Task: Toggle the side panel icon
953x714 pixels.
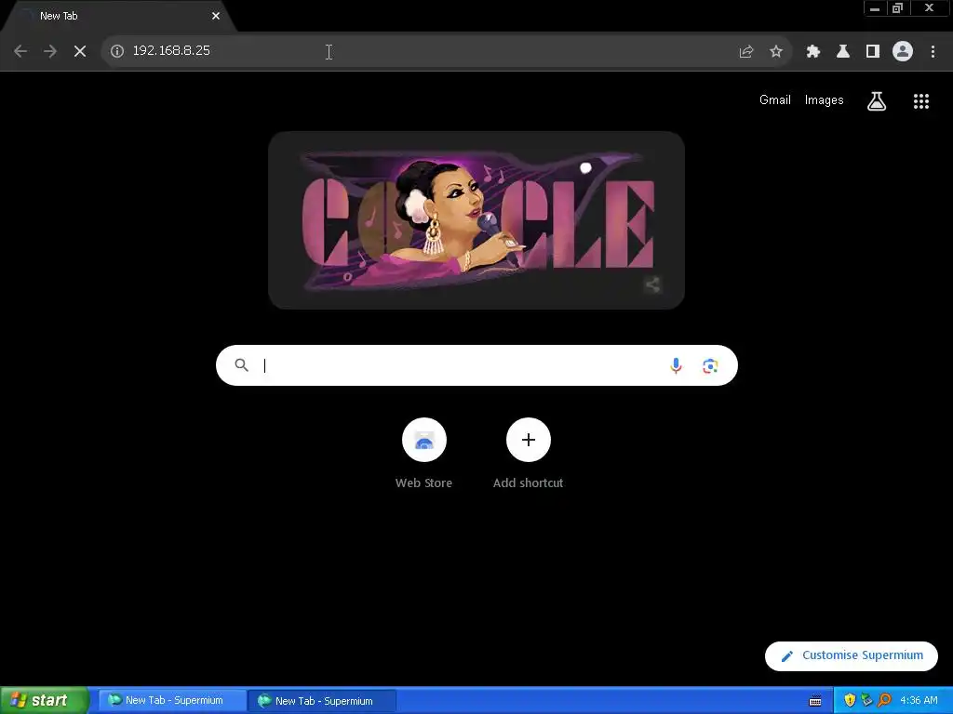Action: pyautogui.click(x=873, y=52)
